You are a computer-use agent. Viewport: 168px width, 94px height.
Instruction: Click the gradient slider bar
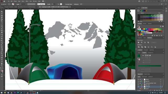tap(150, 66)
